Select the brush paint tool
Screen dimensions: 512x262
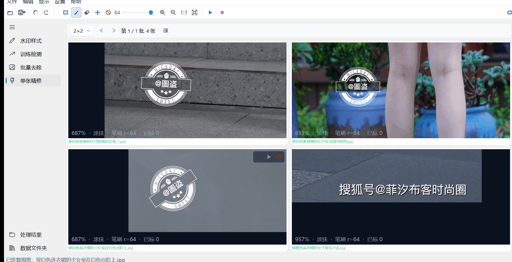point(76,13)
